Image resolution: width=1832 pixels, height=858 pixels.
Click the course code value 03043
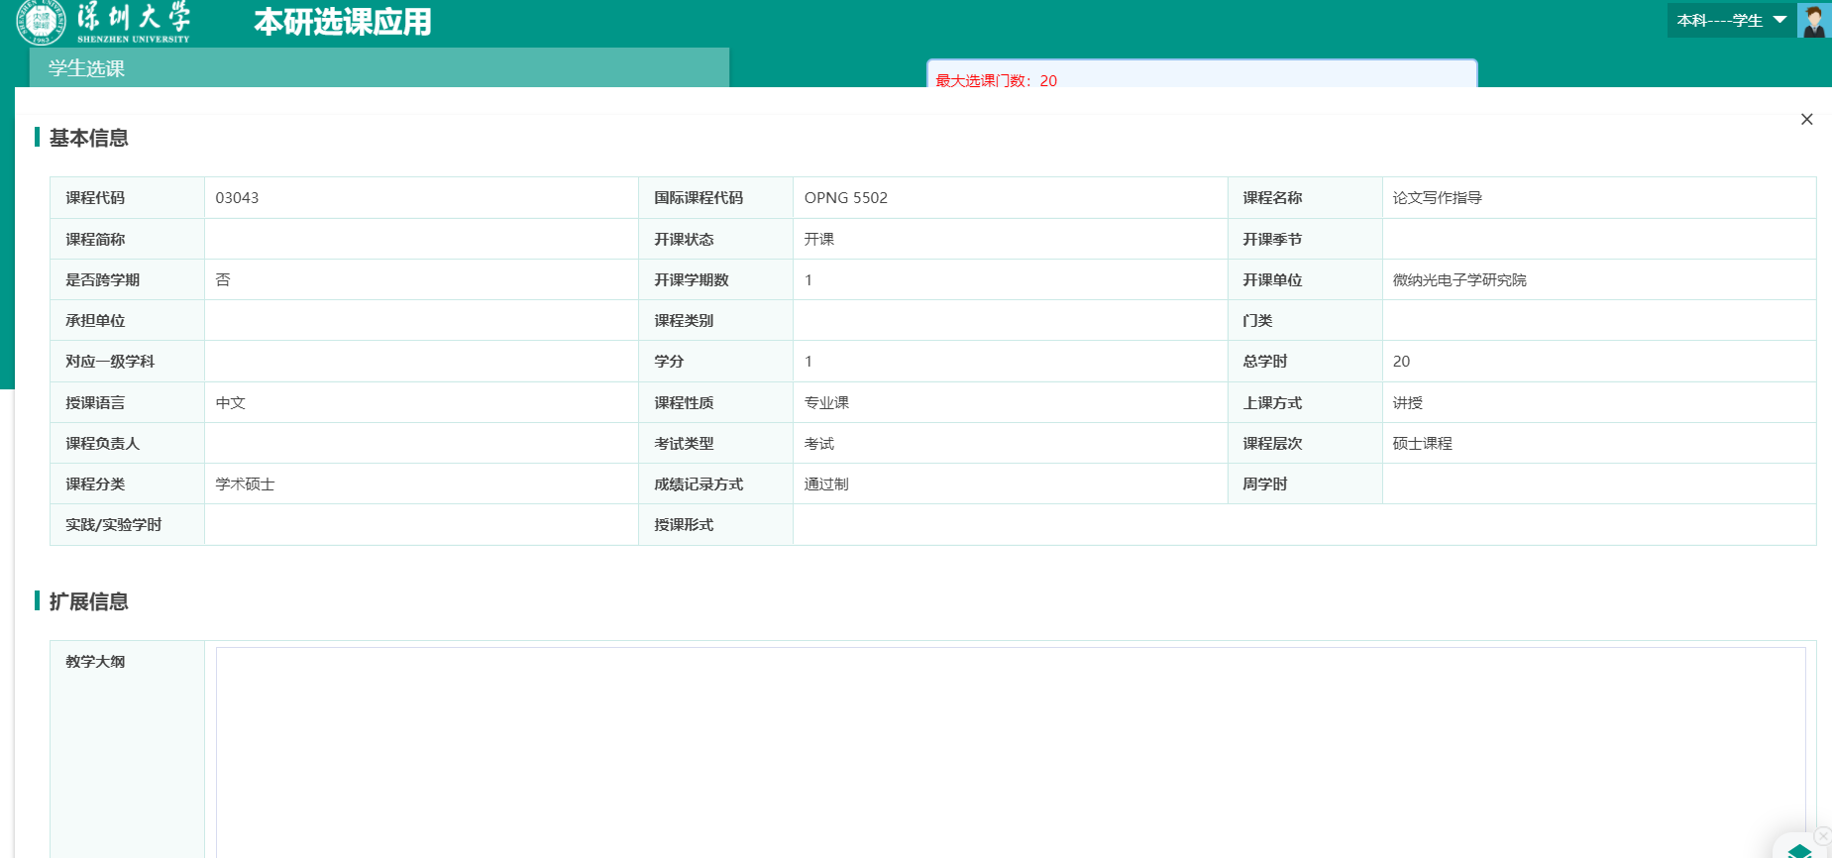coord(237,198)
